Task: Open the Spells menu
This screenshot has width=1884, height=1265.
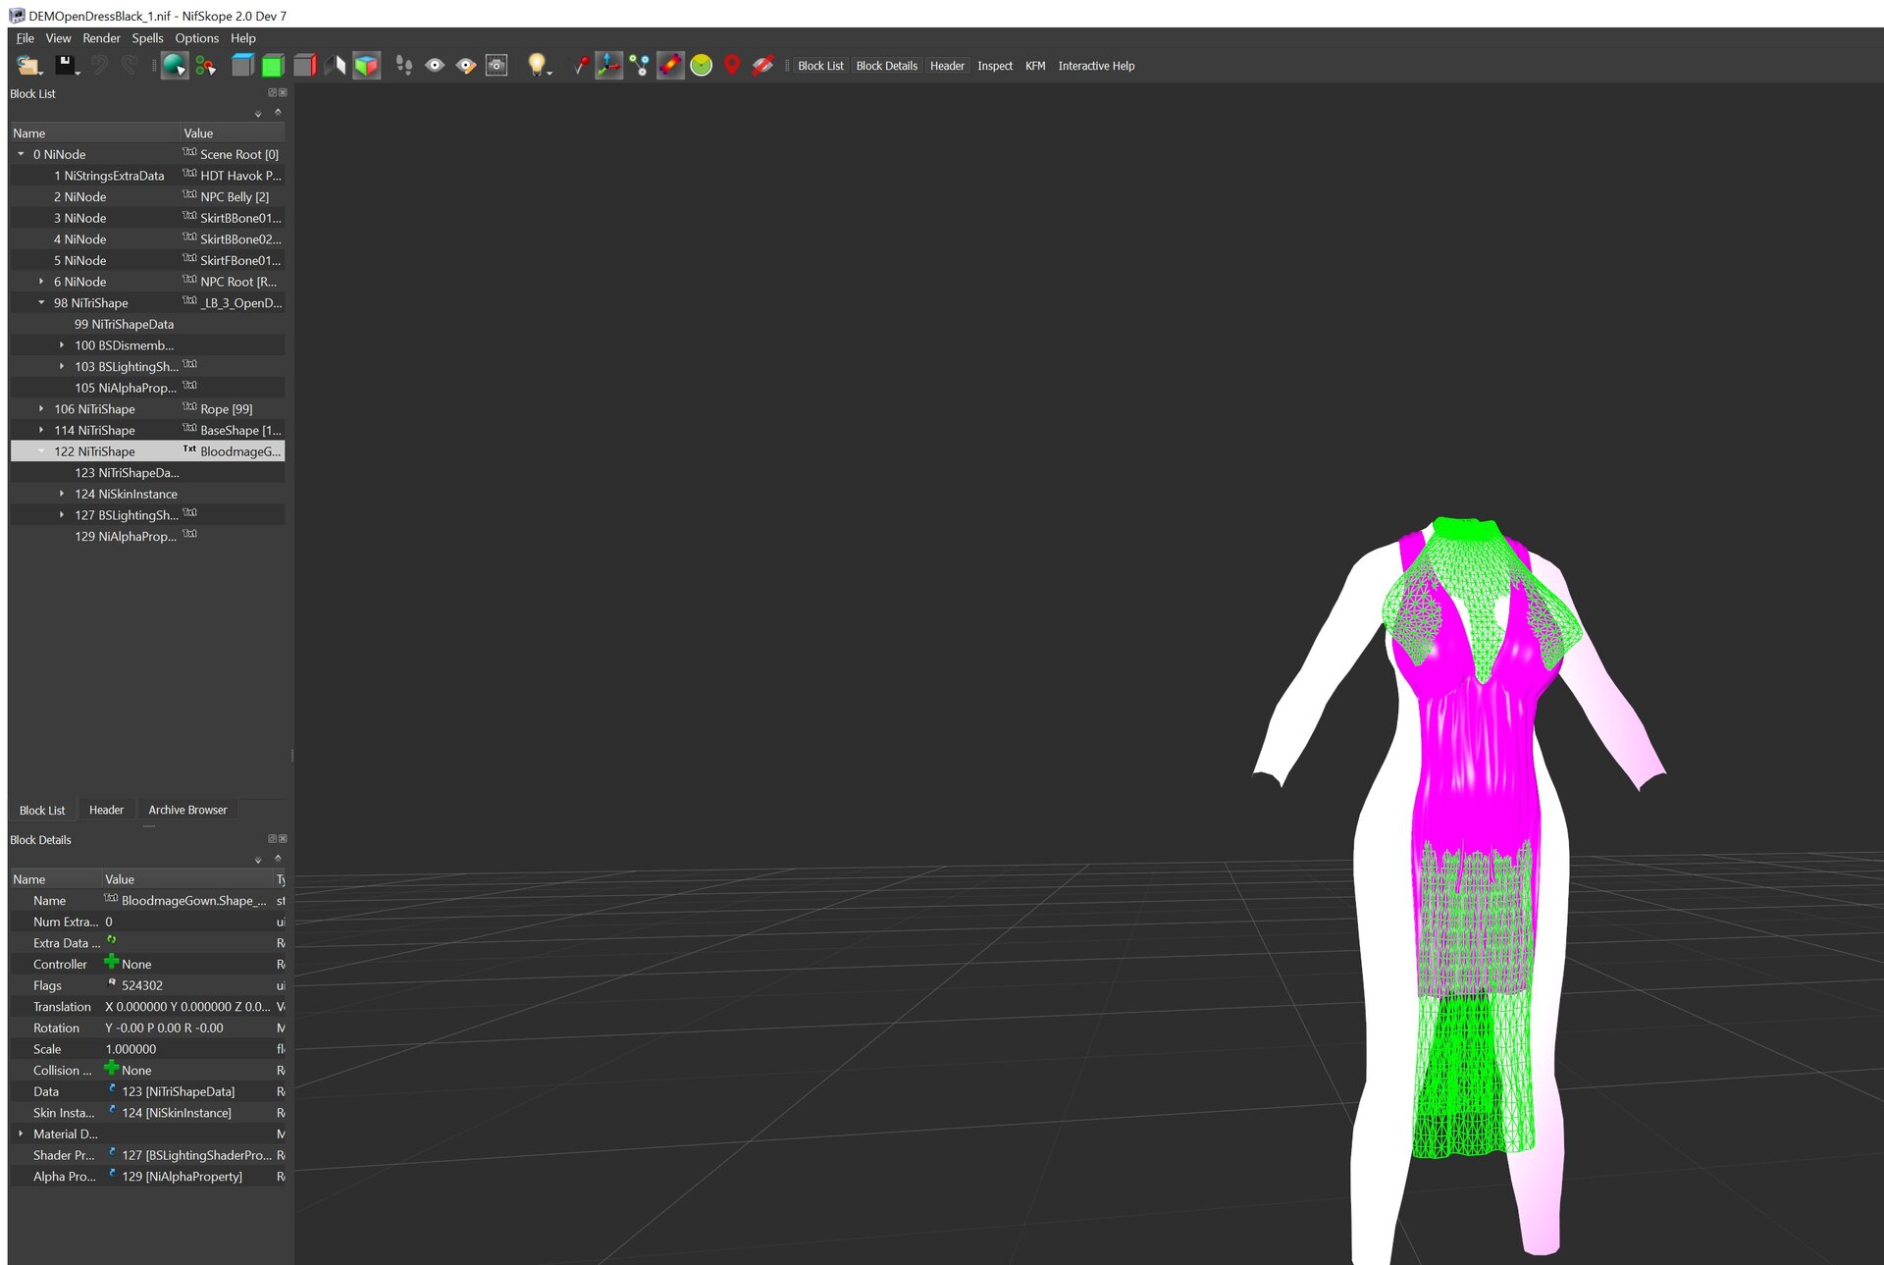Action: pyautogui.click(x=147, y=38)
